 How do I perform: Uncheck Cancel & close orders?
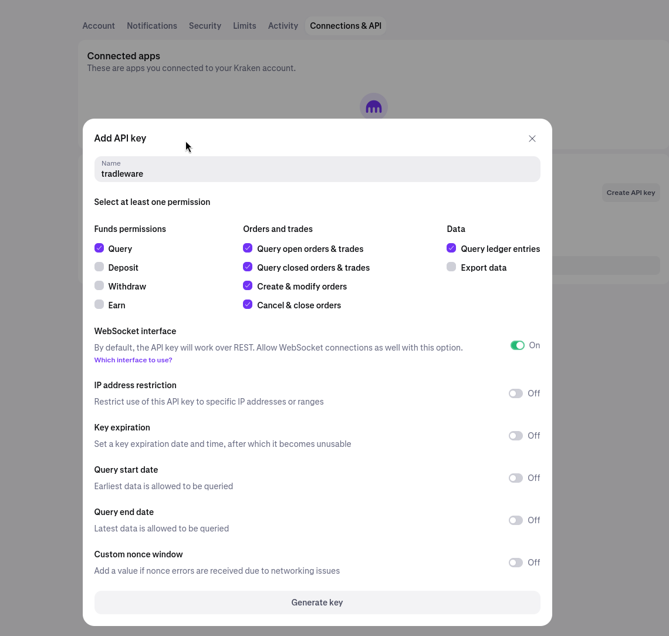coord(248,304)
